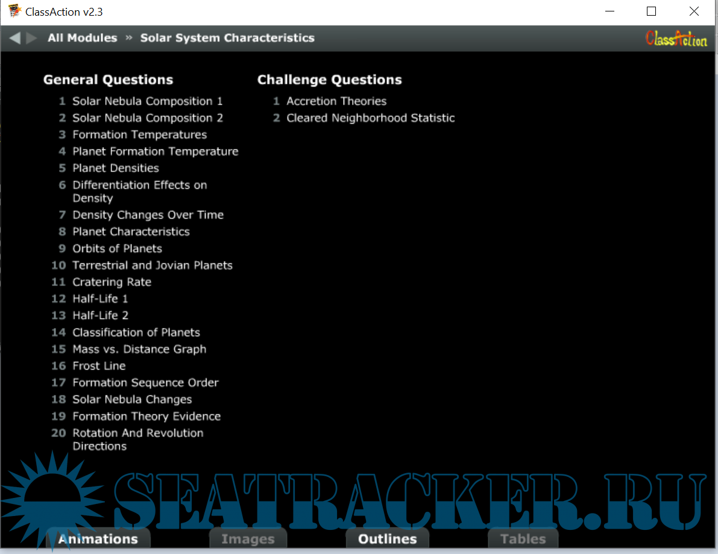Open Accretion Theories challenge question

pyautogui.click(x=336, y=101)
